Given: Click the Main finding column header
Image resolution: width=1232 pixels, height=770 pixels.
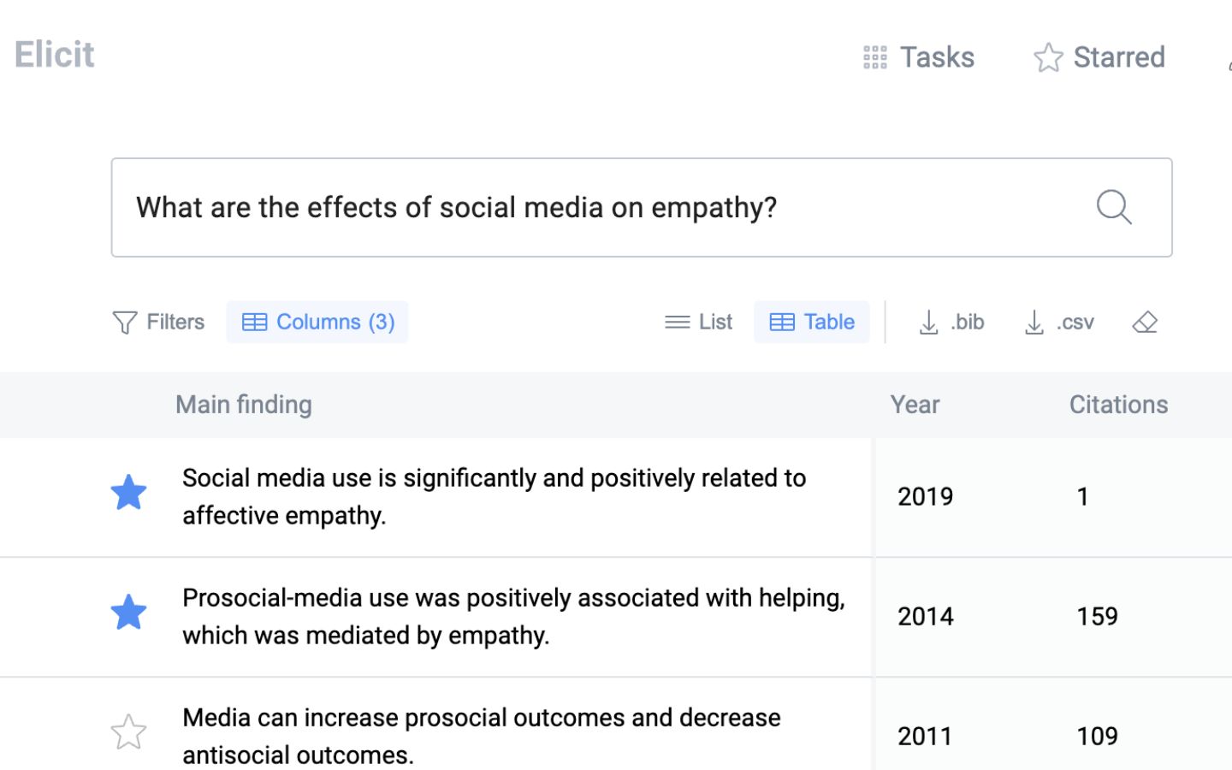Looking at the screenshot, I should [x=244, y=405].
